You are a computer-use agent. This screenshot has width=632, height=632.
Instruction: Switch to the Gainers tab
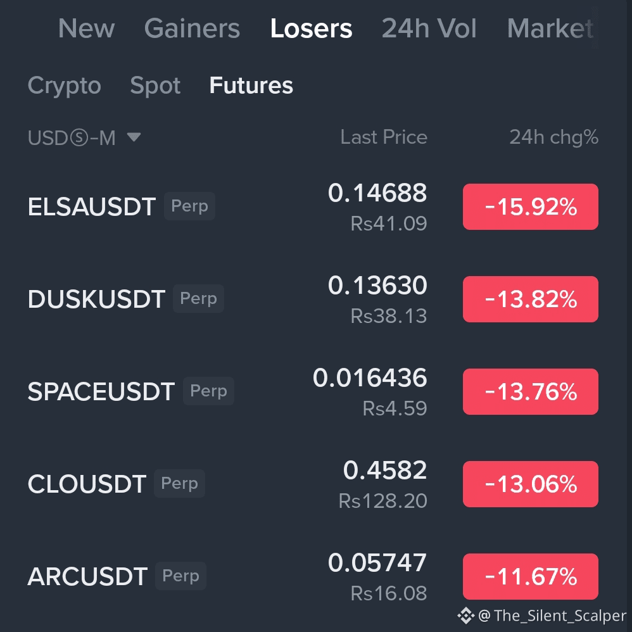pyautogui.click(x=192, y=28)
